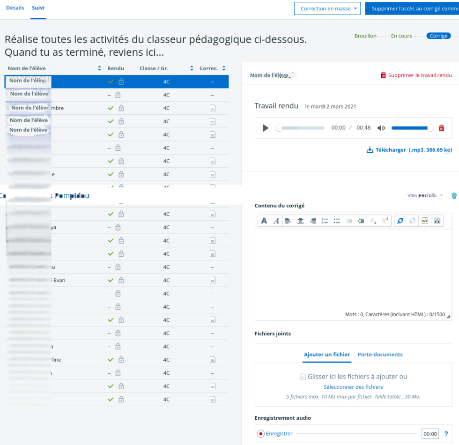
Task: Click the lightbulb help icon
Action: (x=453, y=195)
